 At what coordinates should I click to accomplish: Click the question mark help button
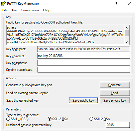pos(116,4)
